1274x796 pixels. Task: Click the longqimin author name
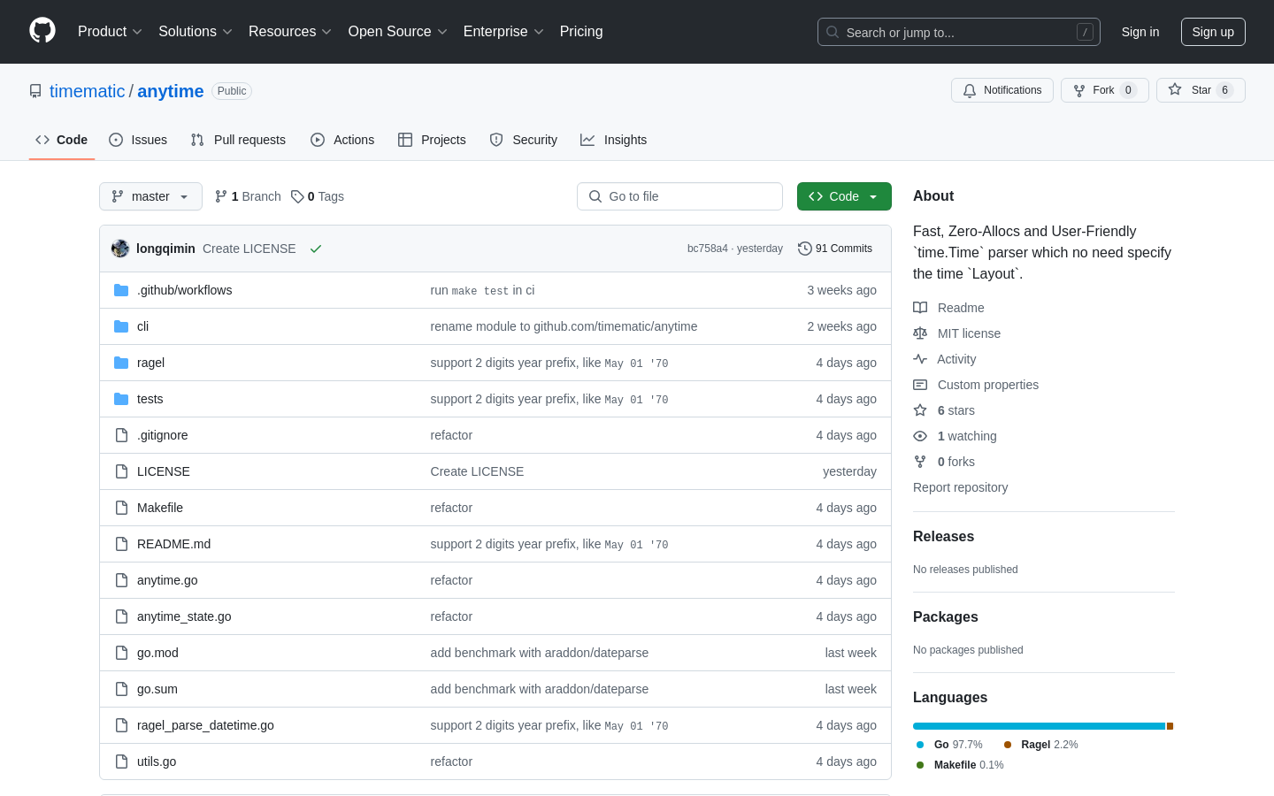click(165, 249)
